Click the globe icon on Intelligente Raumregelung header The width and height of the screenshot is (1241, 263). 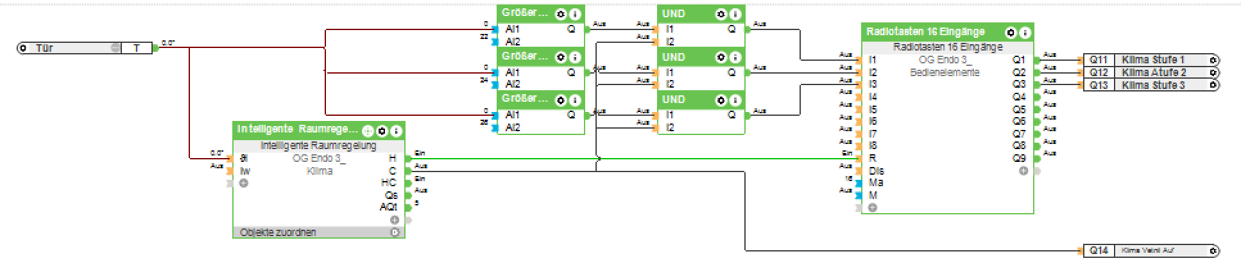click(368, 131)
